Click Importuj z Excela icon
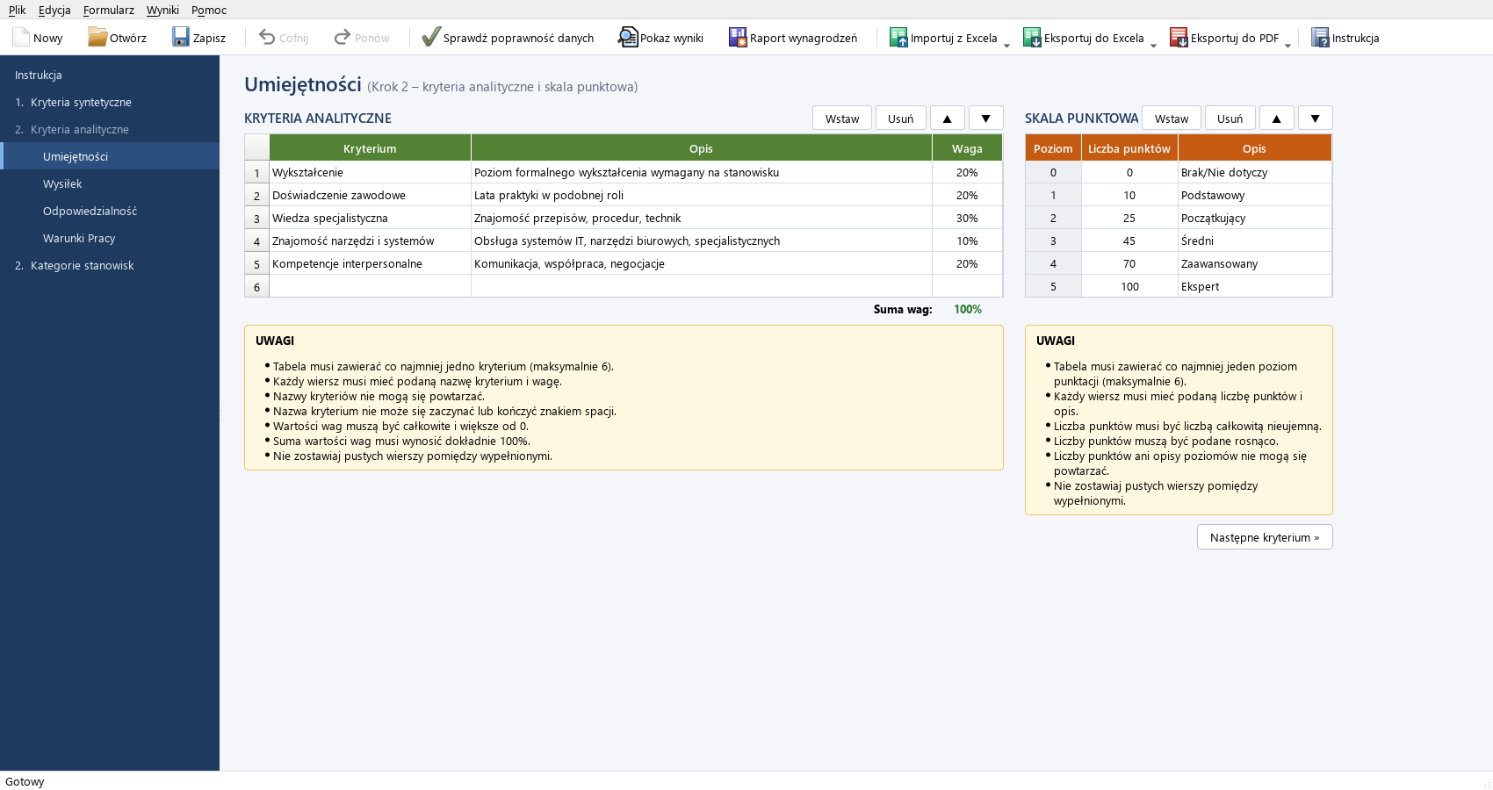 [898, 38]
